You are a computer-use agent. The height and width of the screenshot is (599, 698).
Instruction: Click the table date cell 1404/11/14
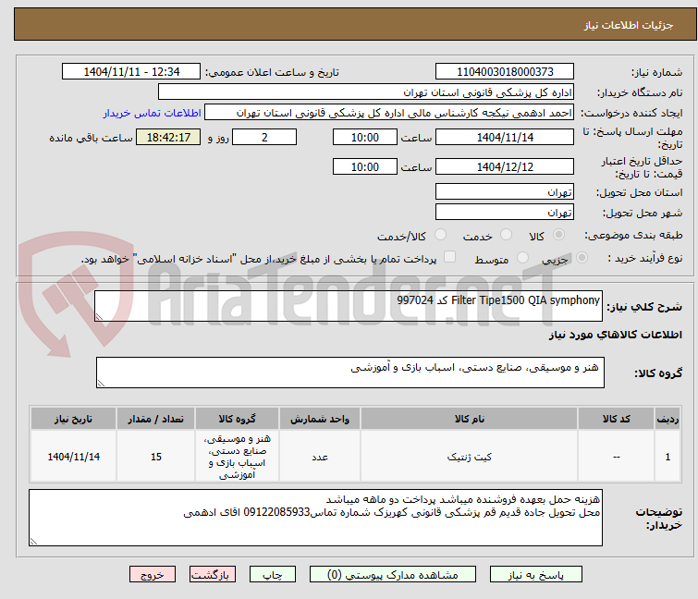pos(73,457)
